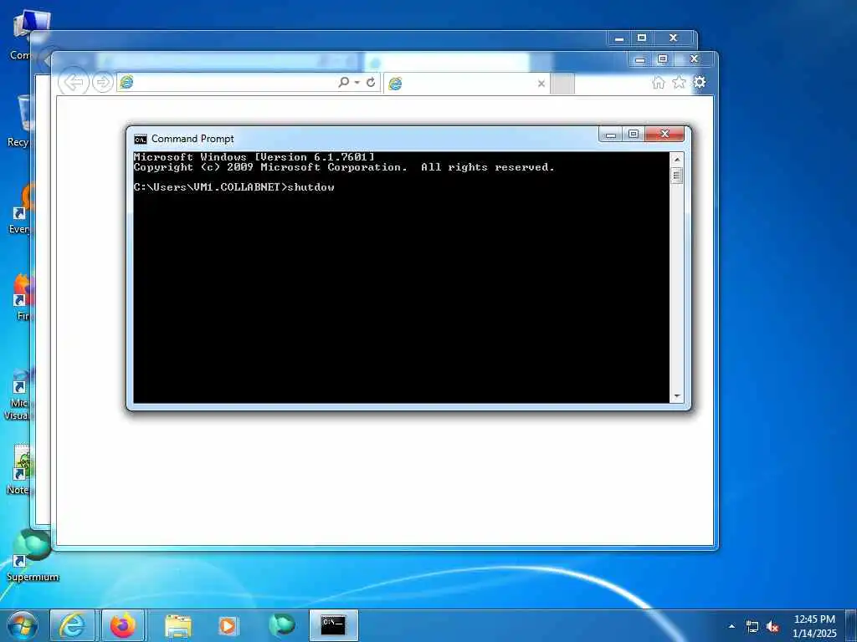Minimize the front Internet Explorer window
This screenshot has width=857, height=642.
point(640,59)
